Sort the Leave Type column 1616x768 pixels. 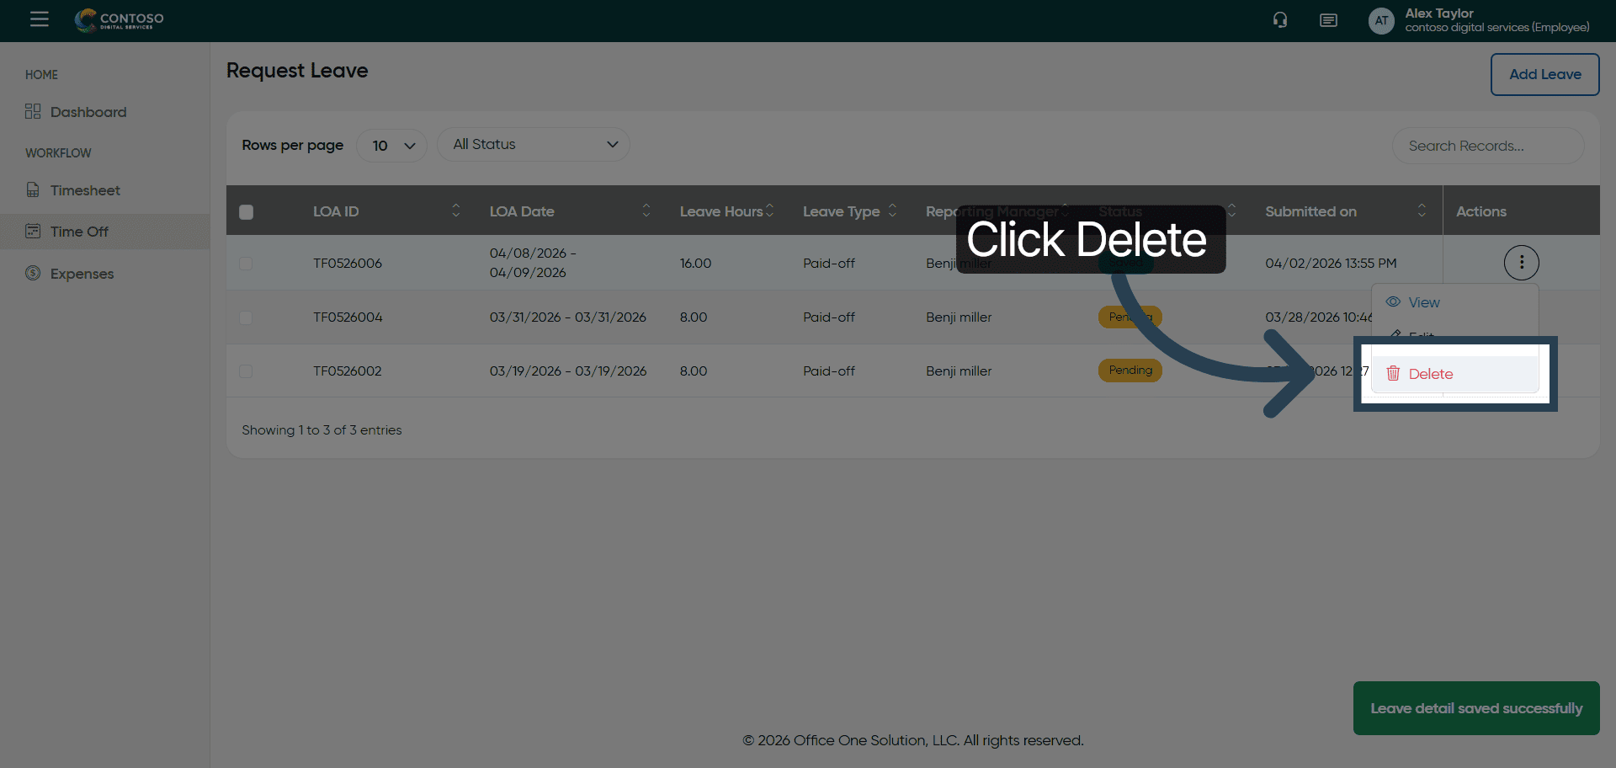(892, 211)
